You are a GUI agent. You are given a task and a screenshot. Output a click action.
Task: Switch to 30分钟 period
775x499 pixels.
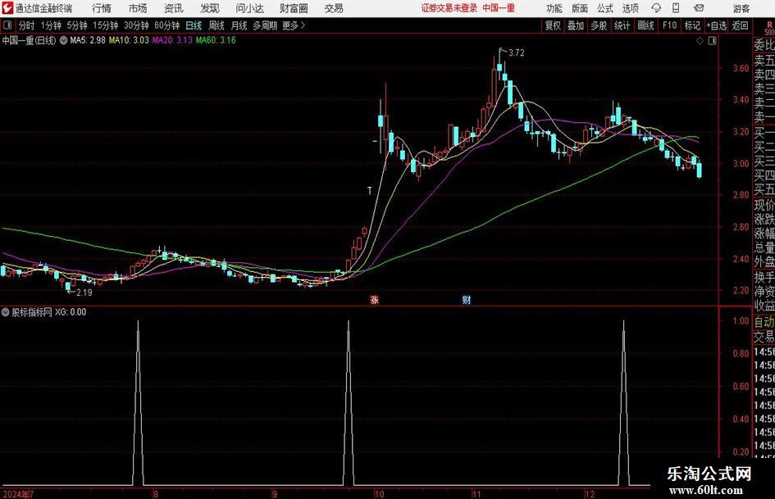point(136,25)
